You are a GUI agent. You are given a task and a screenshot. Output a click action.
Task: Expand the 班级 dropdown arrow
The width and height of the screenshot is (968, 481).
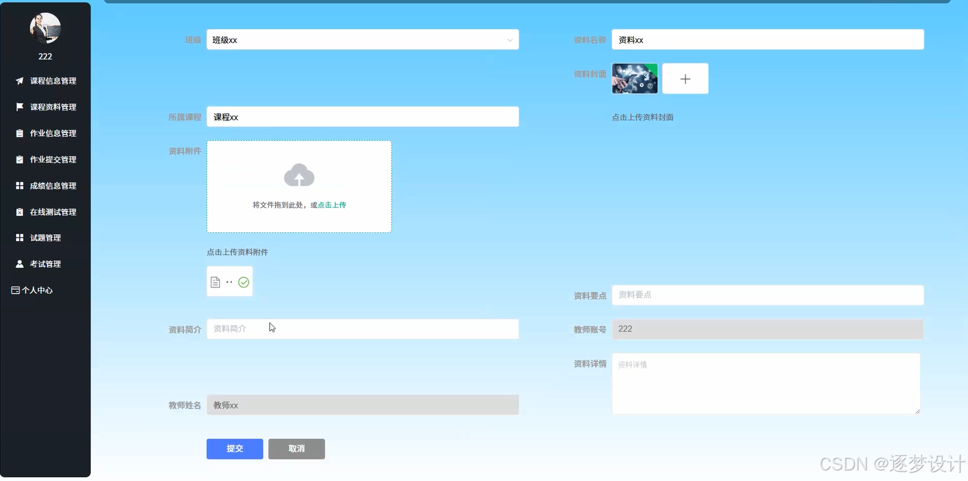pos(510,40)
